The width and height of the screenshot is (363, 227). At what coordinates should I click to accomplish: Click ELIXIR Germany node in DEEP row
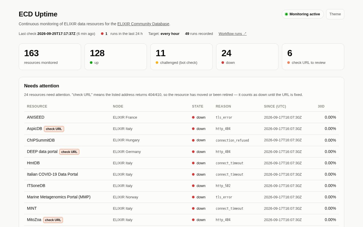click(x=127, y=152)
